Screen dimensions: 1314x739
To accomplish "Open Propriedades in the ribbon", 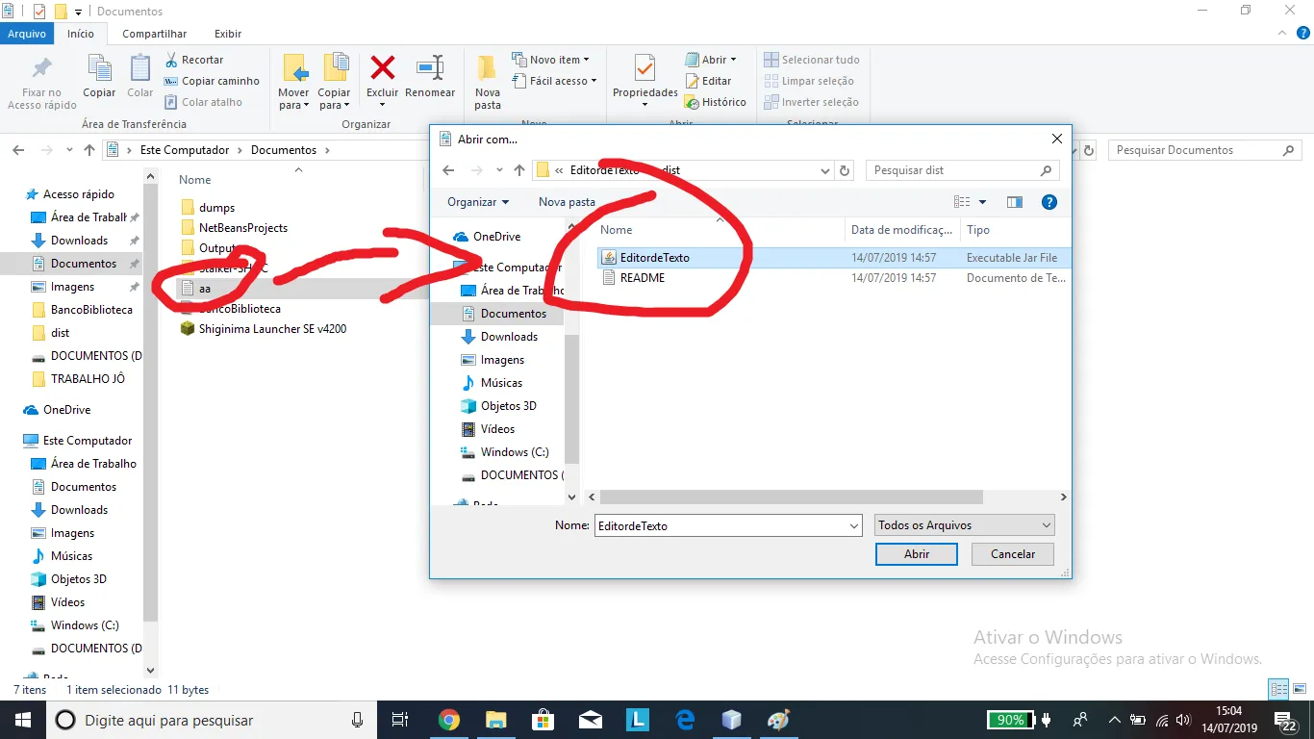I will [x=645, y=82].
